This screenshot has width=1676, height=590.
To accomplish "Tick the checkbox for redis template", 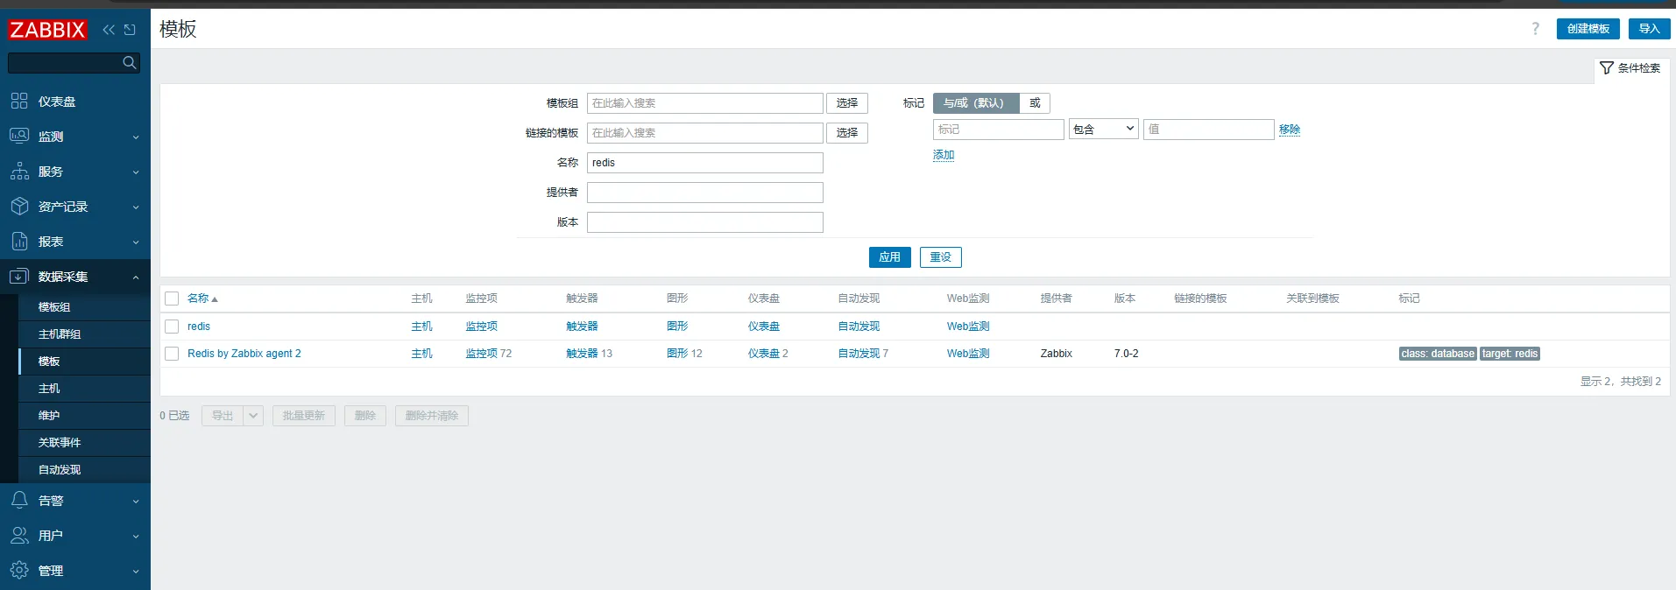I will [172, 327].
